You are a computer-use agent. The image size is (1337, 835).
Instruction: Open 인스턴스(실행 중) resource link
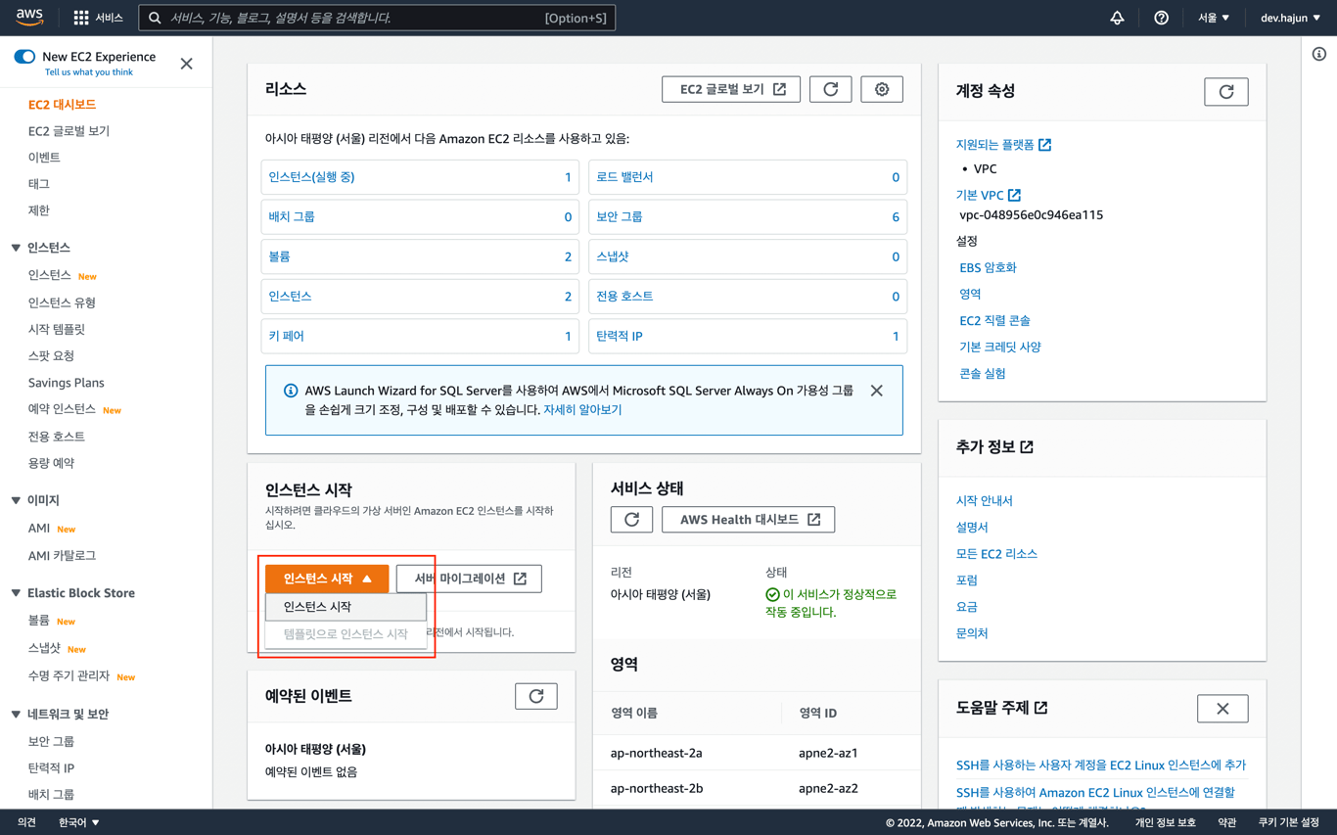311,177
